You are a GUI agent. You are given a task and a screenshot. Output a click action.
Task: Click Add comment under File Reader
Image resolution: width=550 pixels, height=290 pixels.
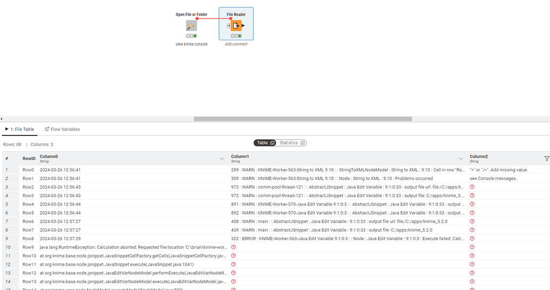236,44
